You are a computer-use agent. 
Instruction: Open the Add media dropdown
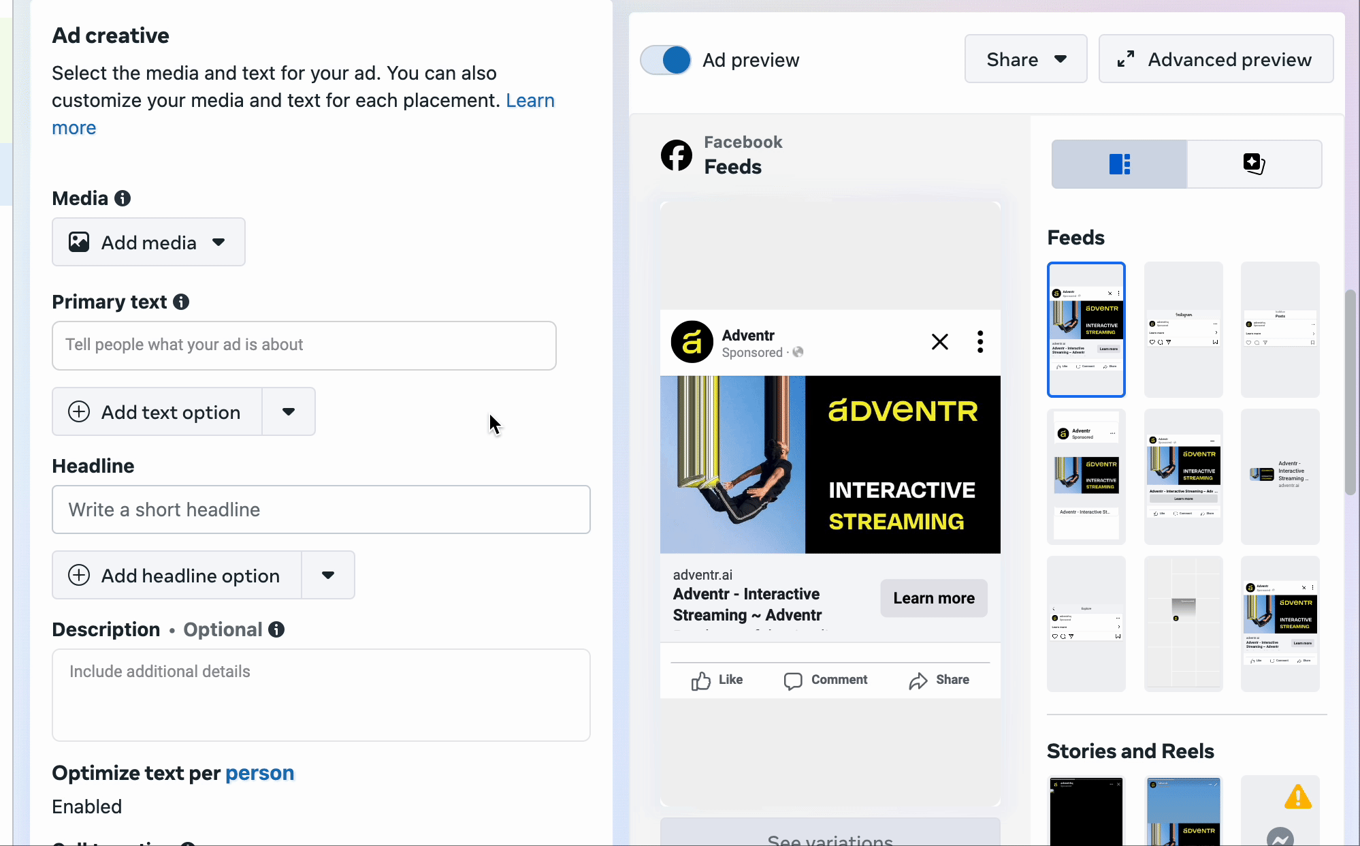(148, 242)
